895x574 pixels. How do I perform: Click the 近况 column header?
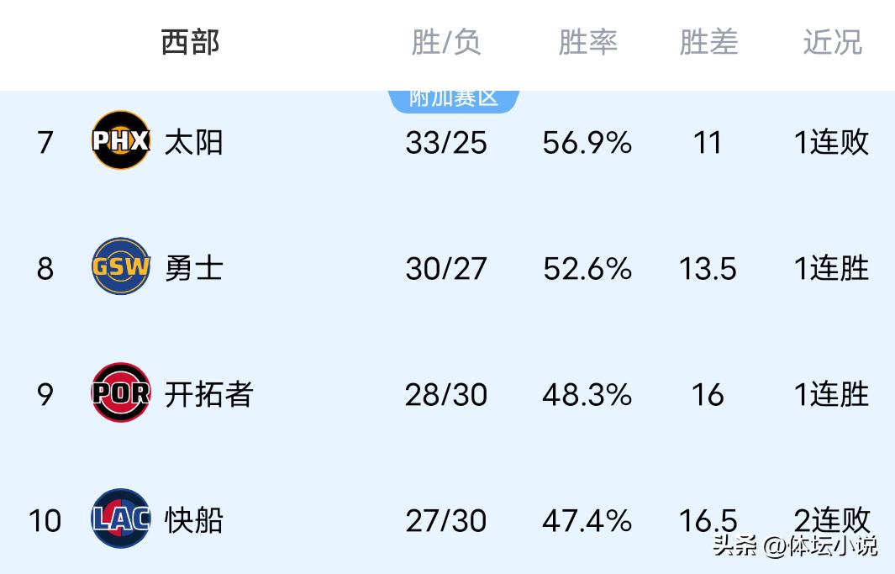tap(832, 42)
